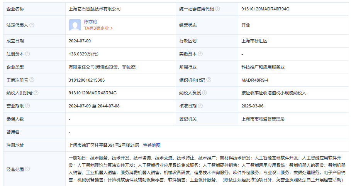Click the 企业类型 label cell
This screenshot has height=186, width=351.
point(34,67)
